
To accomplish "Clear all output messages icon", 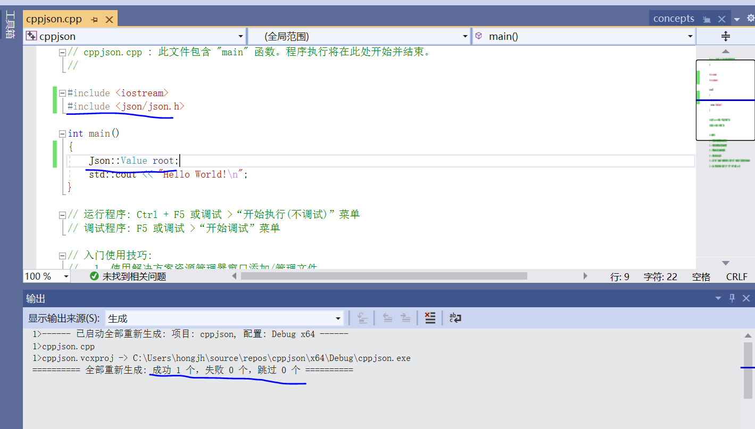I will (430, 317).
